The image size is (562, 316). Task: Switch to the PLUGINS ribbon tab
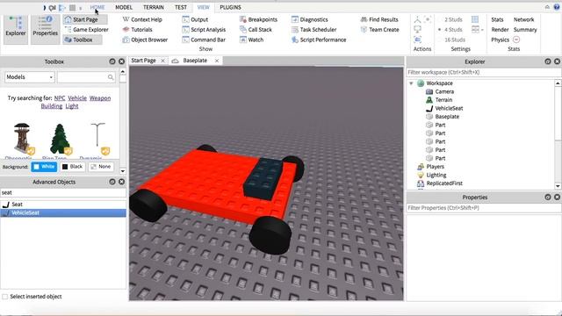230,7
